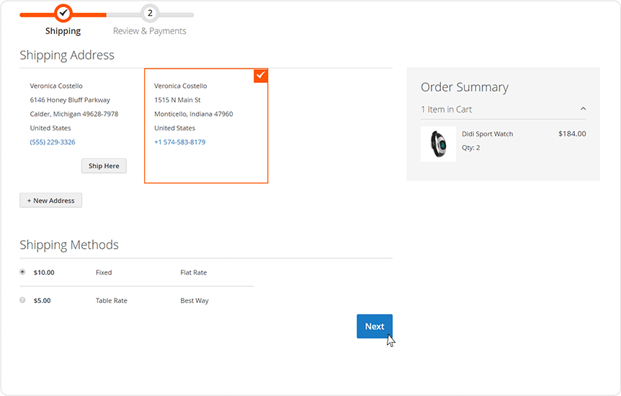The image size is (621, 396).
Task: Select the $10.00 Flat Rate radio button
Action: (22, 272)
